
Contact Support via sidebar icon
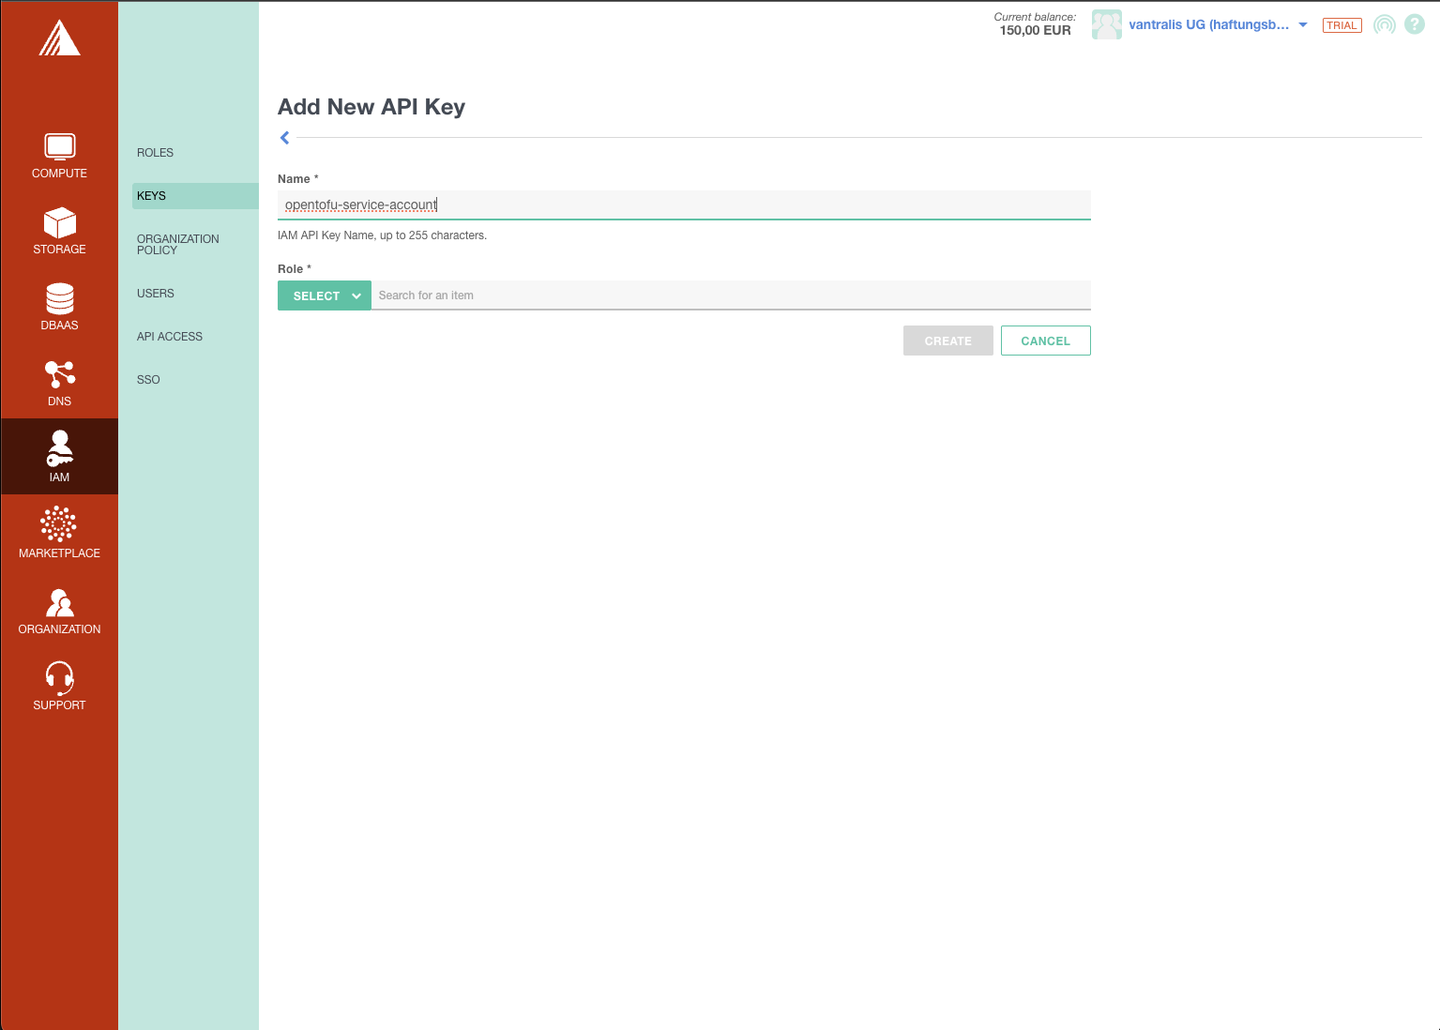pos(59,686)
